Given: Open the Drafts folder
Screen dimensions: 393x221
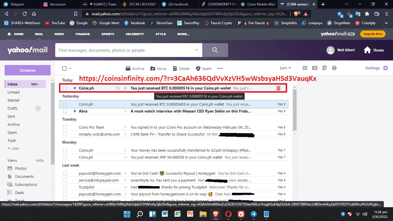Looking at the screenshot, I should tap(12, 108).
